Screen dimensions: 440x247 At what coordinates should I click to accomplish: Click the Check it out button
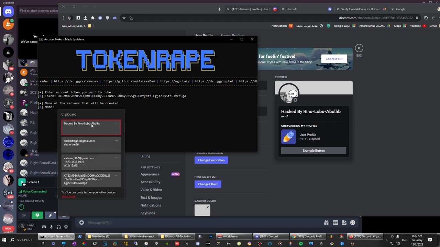pos(334,59)
